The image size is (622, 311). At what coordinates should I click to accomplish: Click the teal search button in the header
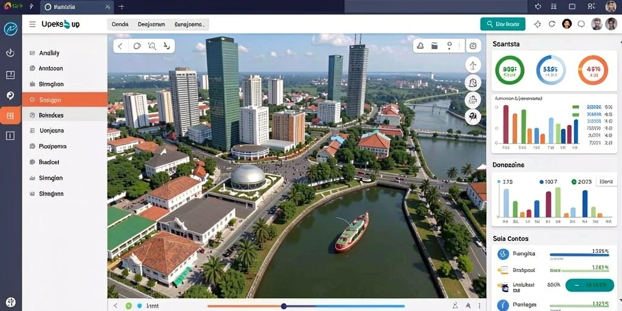502,24
